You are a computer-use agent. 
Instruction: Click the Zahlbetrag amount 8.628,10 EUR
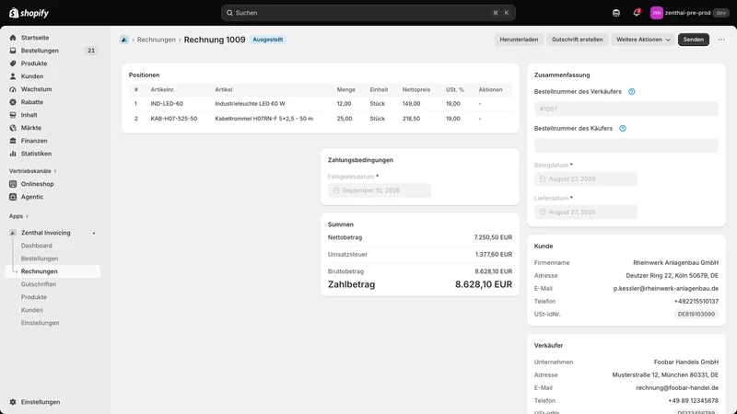pos(484,284)
